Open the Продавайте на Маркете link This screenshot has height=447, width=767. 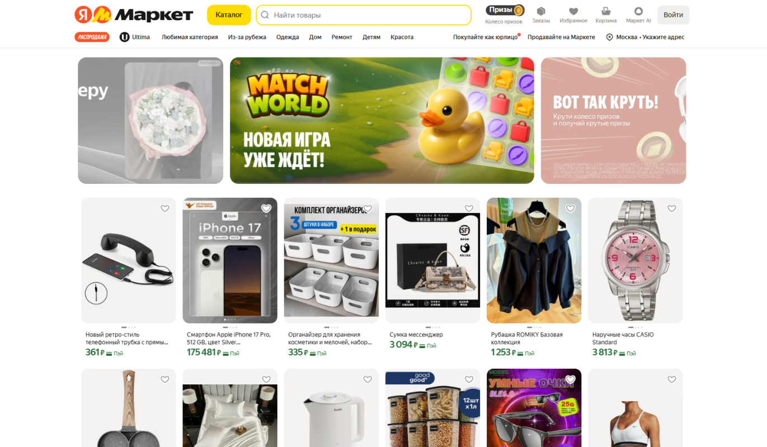pos(561,37)
